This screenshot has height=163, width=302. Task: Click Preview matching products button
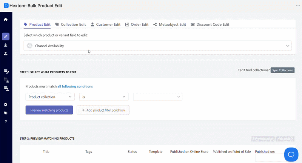pos(49,110)
